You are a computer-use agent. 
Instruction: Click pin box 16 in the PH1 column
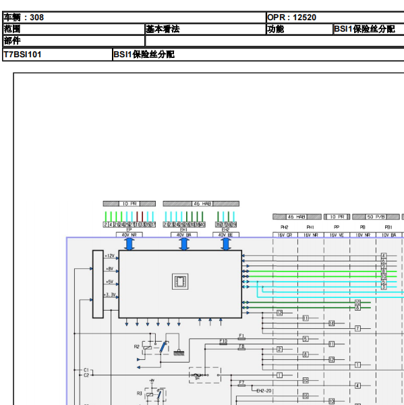click(x=306, y=396)
